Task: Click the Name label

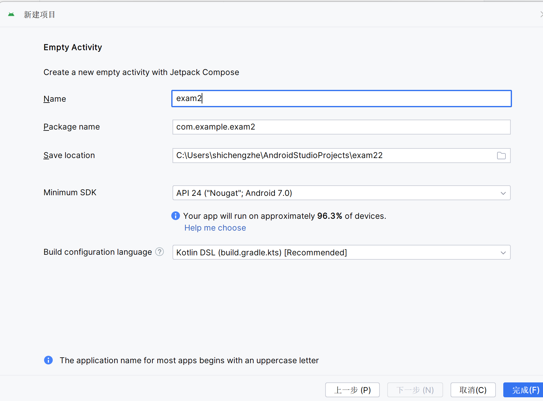Action: [55, 99]
